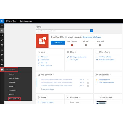
Task: Click the Reset a password key icon
Action: click(x=39, y=66)
